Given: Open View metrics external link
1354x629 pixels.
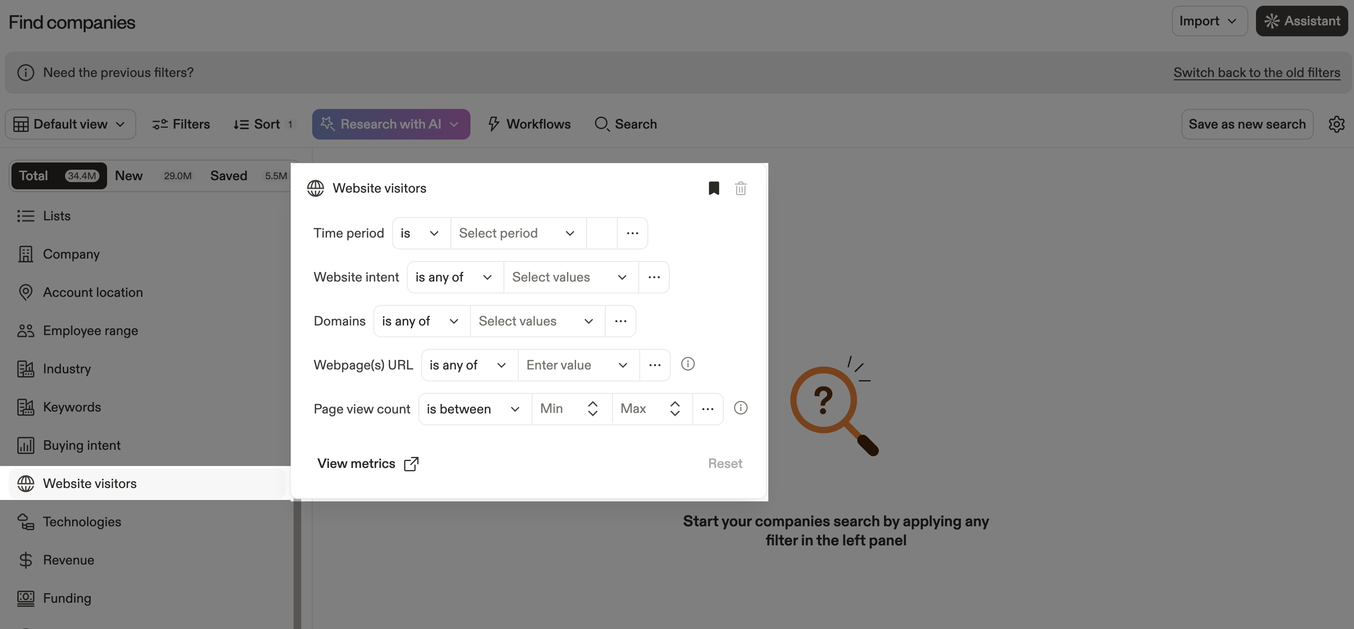Looking at the screenshot, I should click(x=367, y=464).
